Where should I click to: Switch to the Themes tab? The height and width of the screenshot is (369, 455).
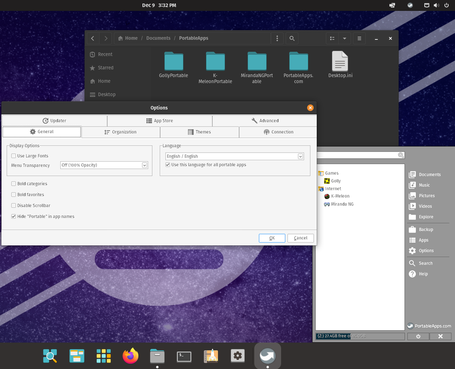point(199,132)
